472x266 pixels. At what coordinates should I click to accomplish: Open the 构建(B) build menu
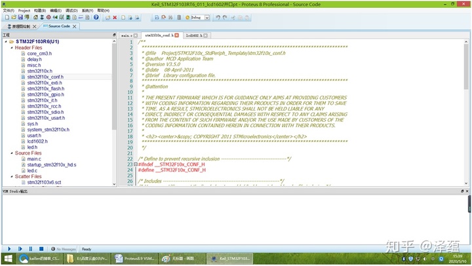coord(40,10)
